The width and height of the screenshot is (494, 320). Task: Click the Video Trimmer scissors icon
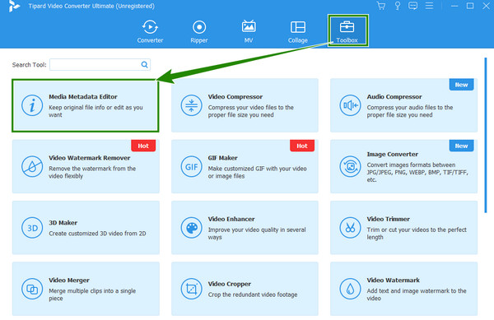(350, 228)
